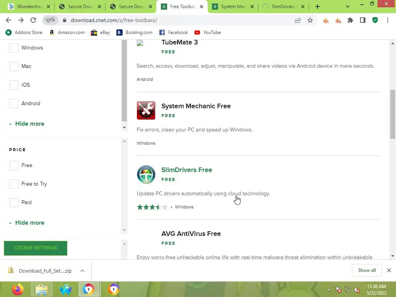Open the taskbar clock and date
Image resolution: width=396 pixels, height=297 pixels.
[x=376, y=290]
